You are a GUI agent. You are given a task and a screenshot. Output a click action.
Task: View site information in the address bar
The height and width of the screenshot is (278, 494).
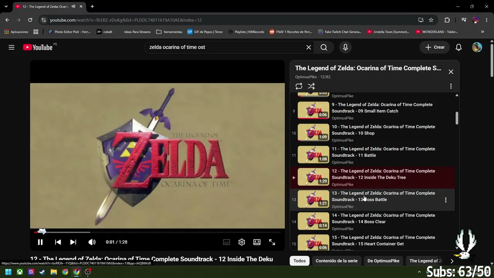[x=43, y=20]
